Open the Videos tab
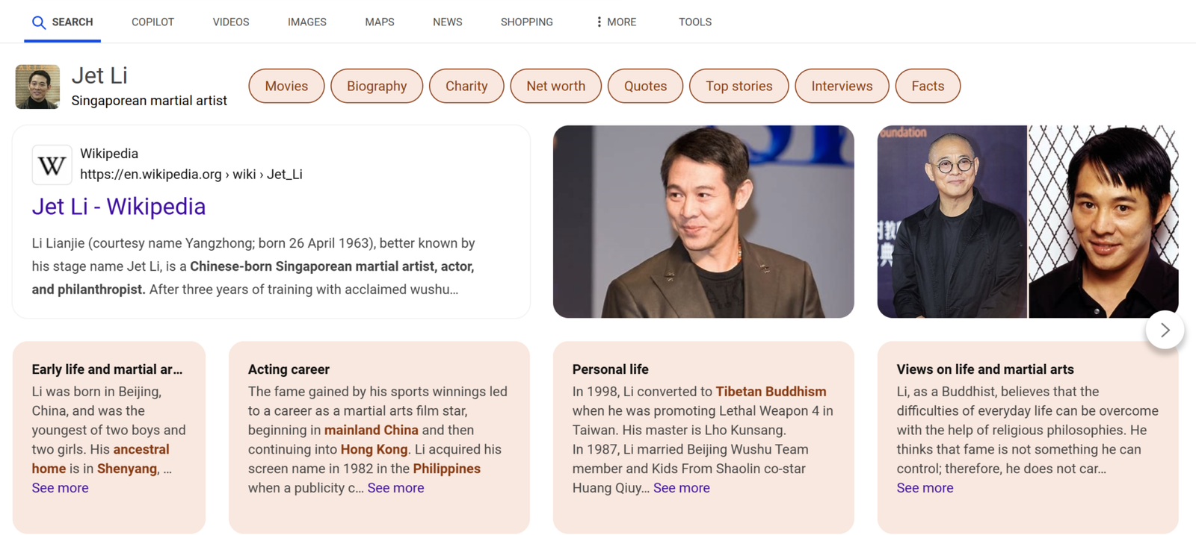 (x=230, y=22)
